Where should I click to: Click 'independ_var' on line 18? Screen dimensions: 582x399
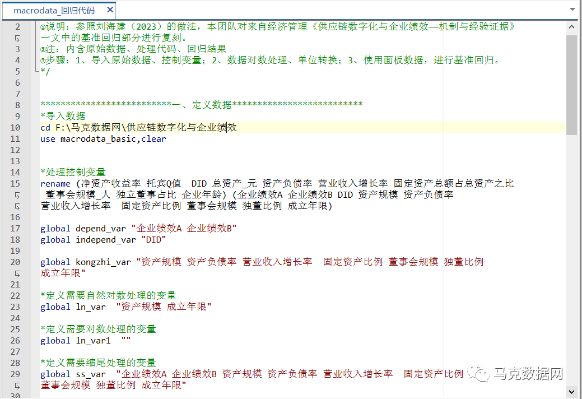tap(106, 240)
